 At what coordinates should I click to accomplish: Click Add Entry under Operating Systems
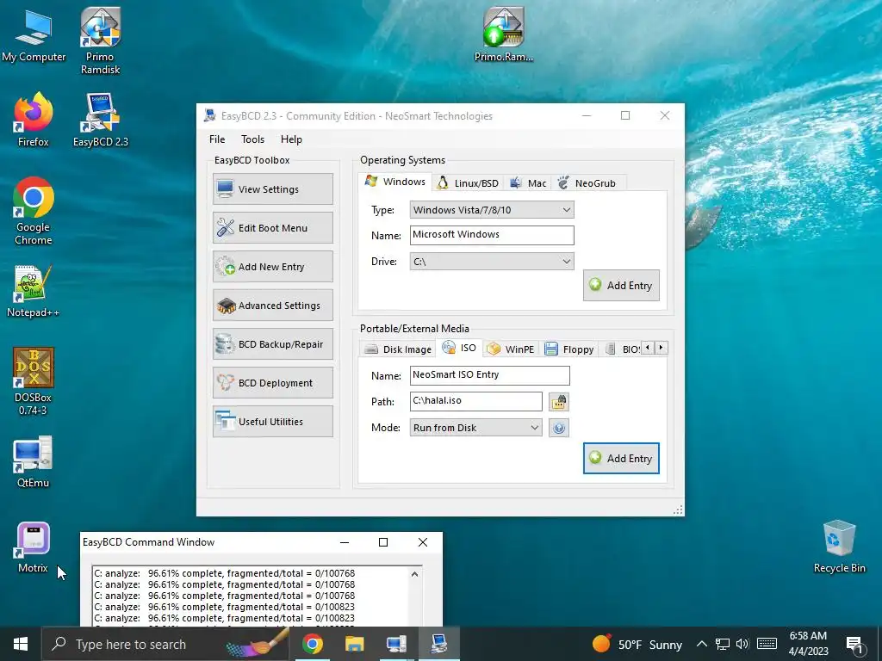click(x=621, y=286)
